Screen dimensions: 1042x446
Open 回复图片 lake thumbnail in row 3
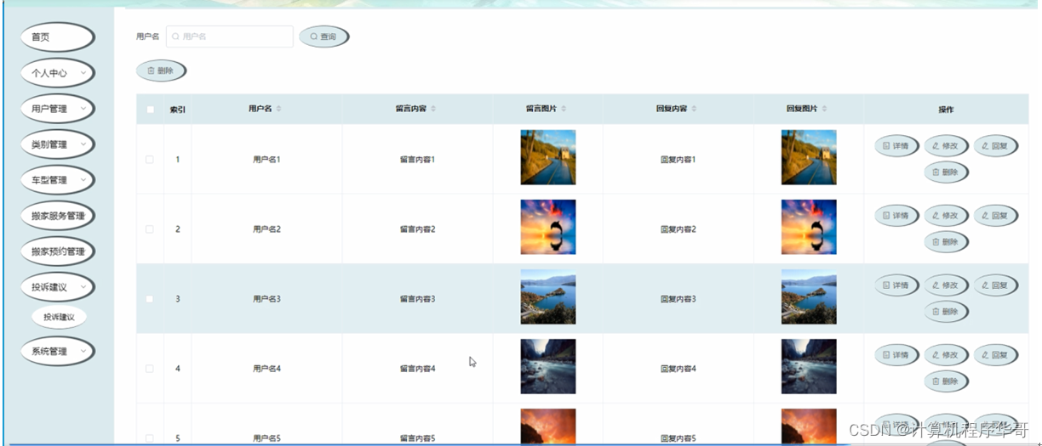(x=809, y=296)
